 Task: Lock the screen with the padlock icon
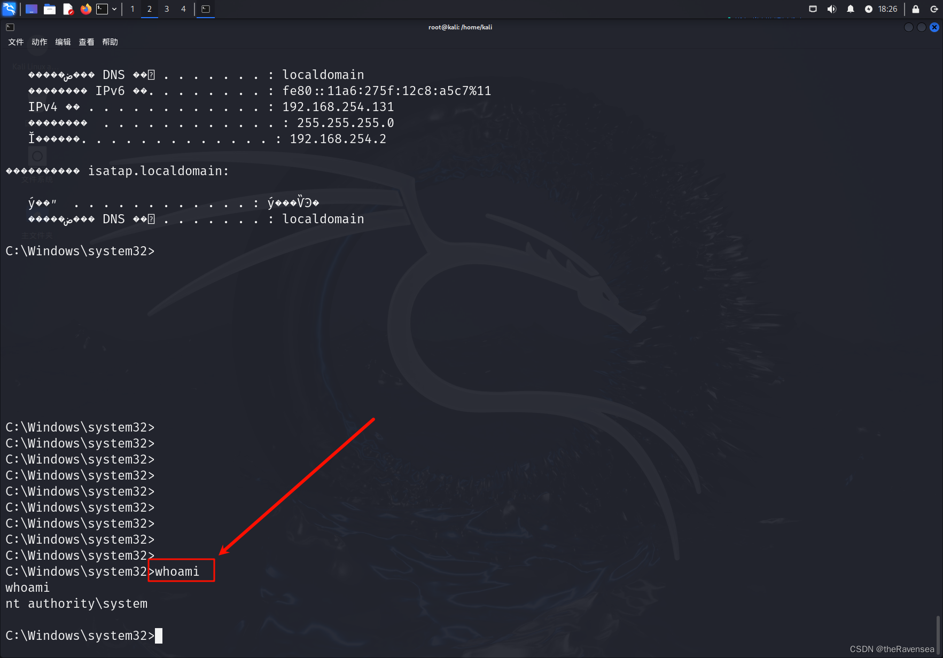point(916,9)
